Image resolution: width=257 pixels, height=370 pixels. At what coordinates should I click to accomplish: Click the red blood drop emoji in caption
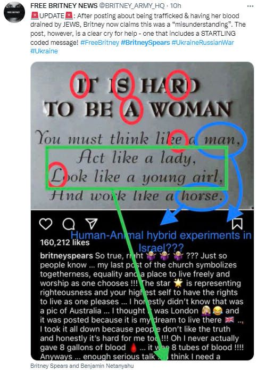pyautogui.click(x=134, y=348)
